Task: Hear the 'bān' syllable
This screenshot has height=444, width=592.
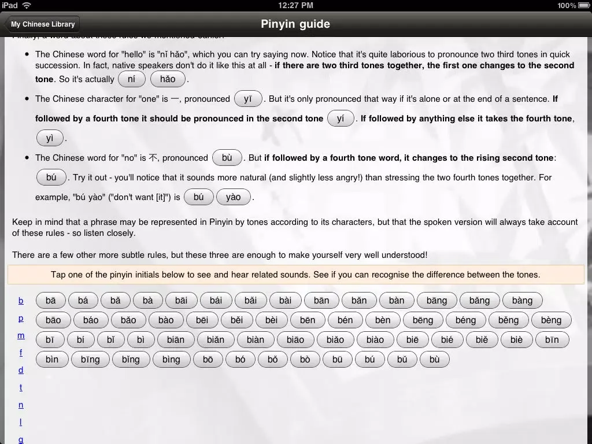Action: click(321, 300)
